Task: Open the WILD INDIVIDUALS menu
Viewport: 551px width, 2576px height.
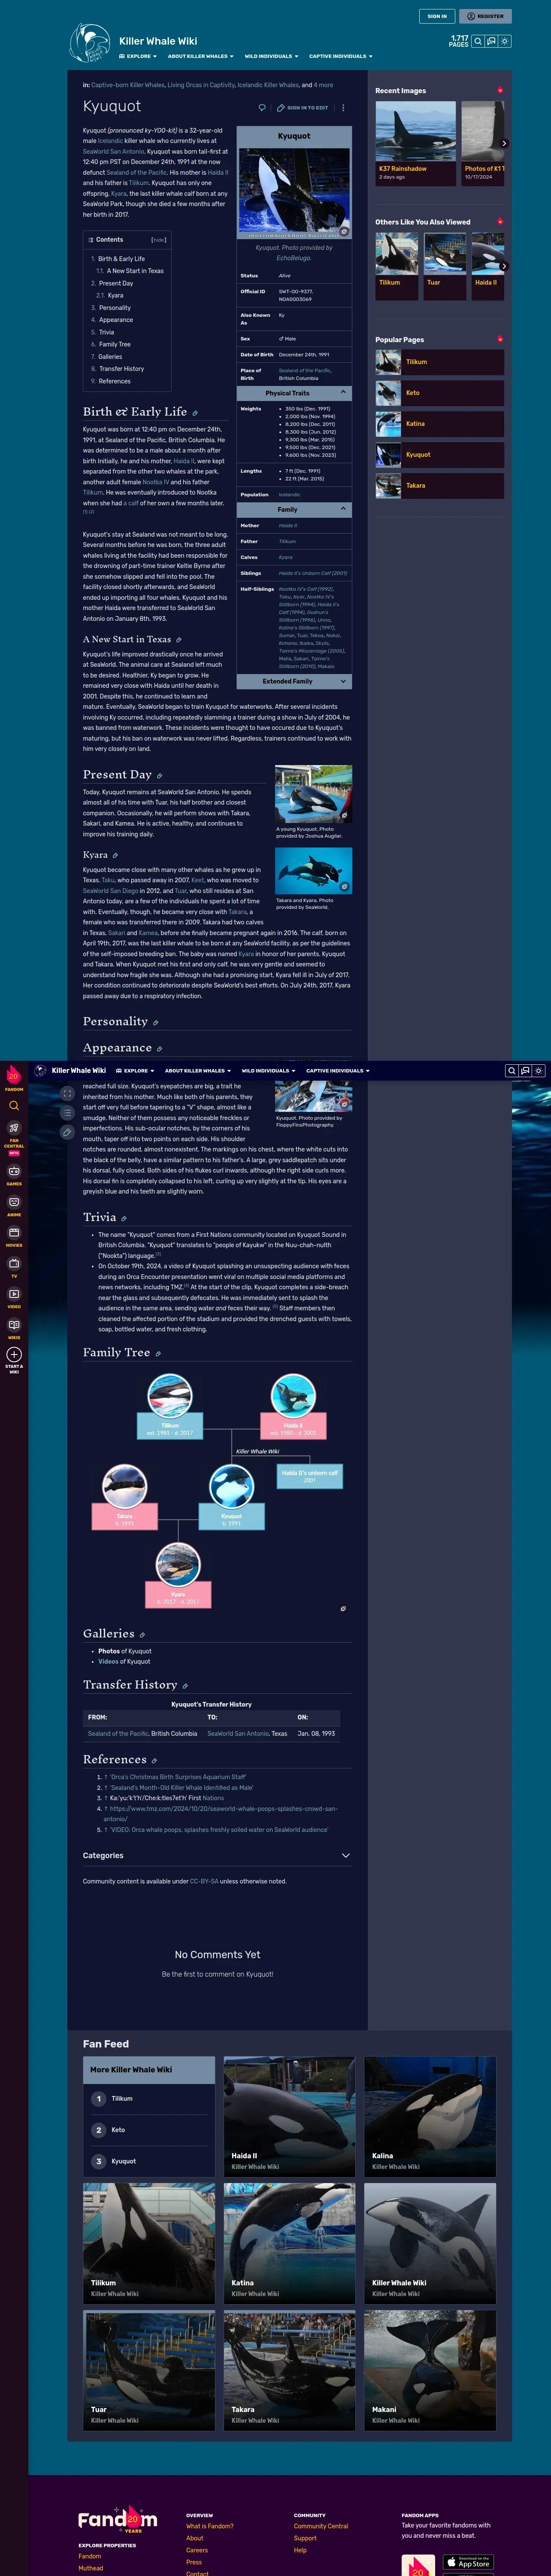Action: click(x=271, y=56)
